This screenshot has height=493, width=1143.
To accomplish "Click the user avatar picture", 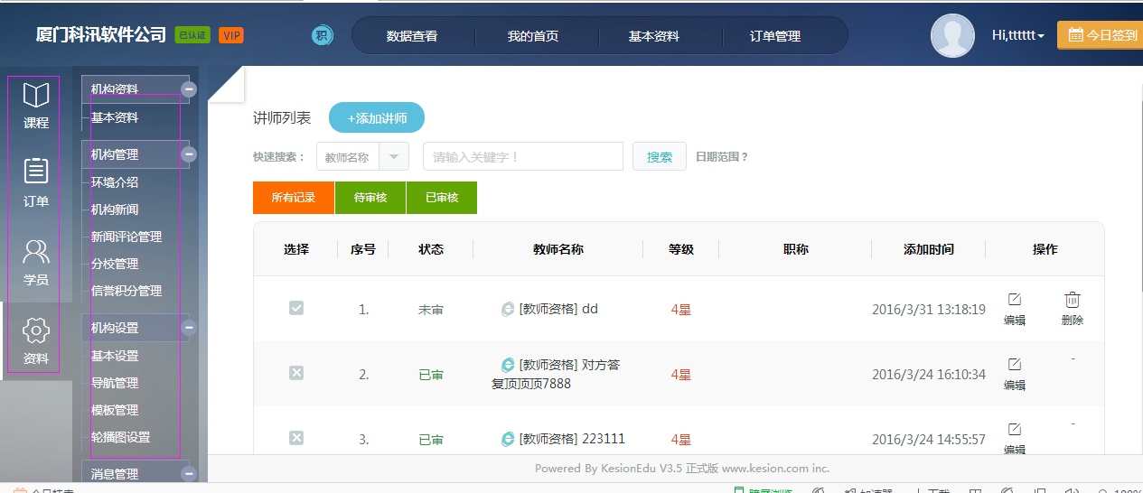I will pyautogui.click(x=952, y=35).
